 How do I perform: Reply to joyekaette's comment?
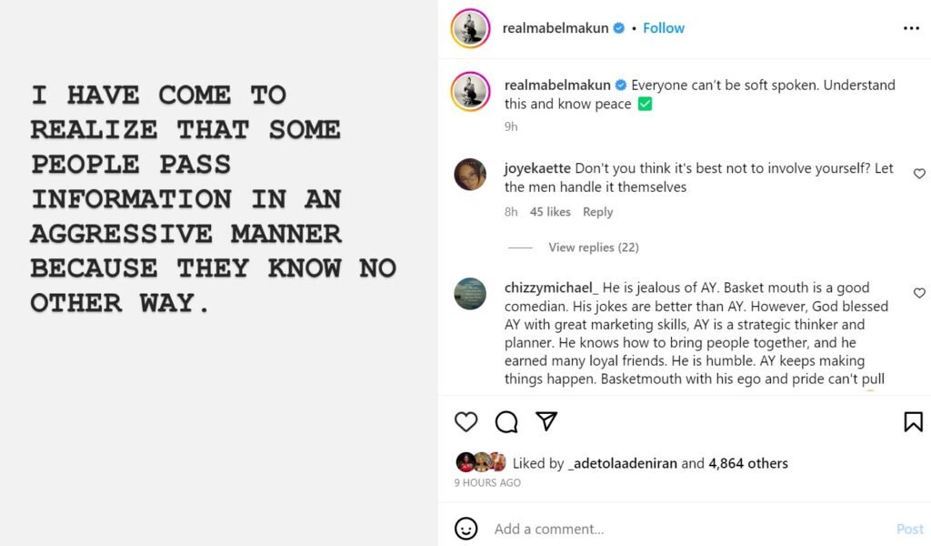[598, 212]
